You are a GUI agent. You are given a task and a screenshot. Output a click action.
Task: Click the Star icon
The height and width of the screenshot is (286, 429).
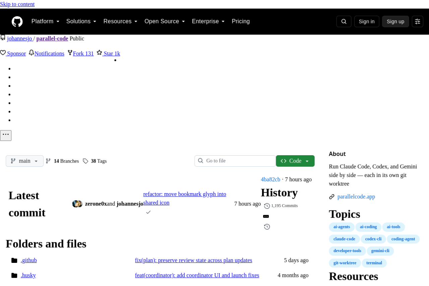pos(100,53)
